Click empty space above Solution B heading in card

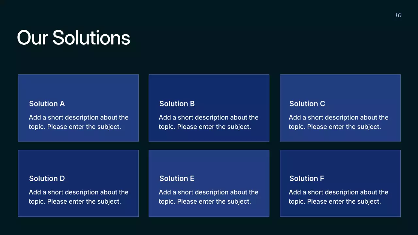click(209, 86)
